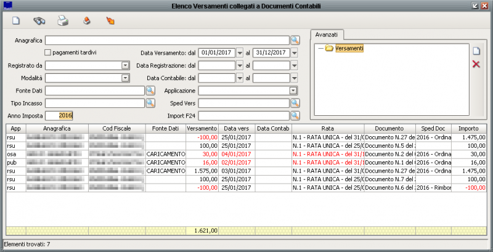The width and height of the screenshot is (493, 252).
Task: Open the Data Versamento dal date picker arrow
Action: tap(240, 53)
